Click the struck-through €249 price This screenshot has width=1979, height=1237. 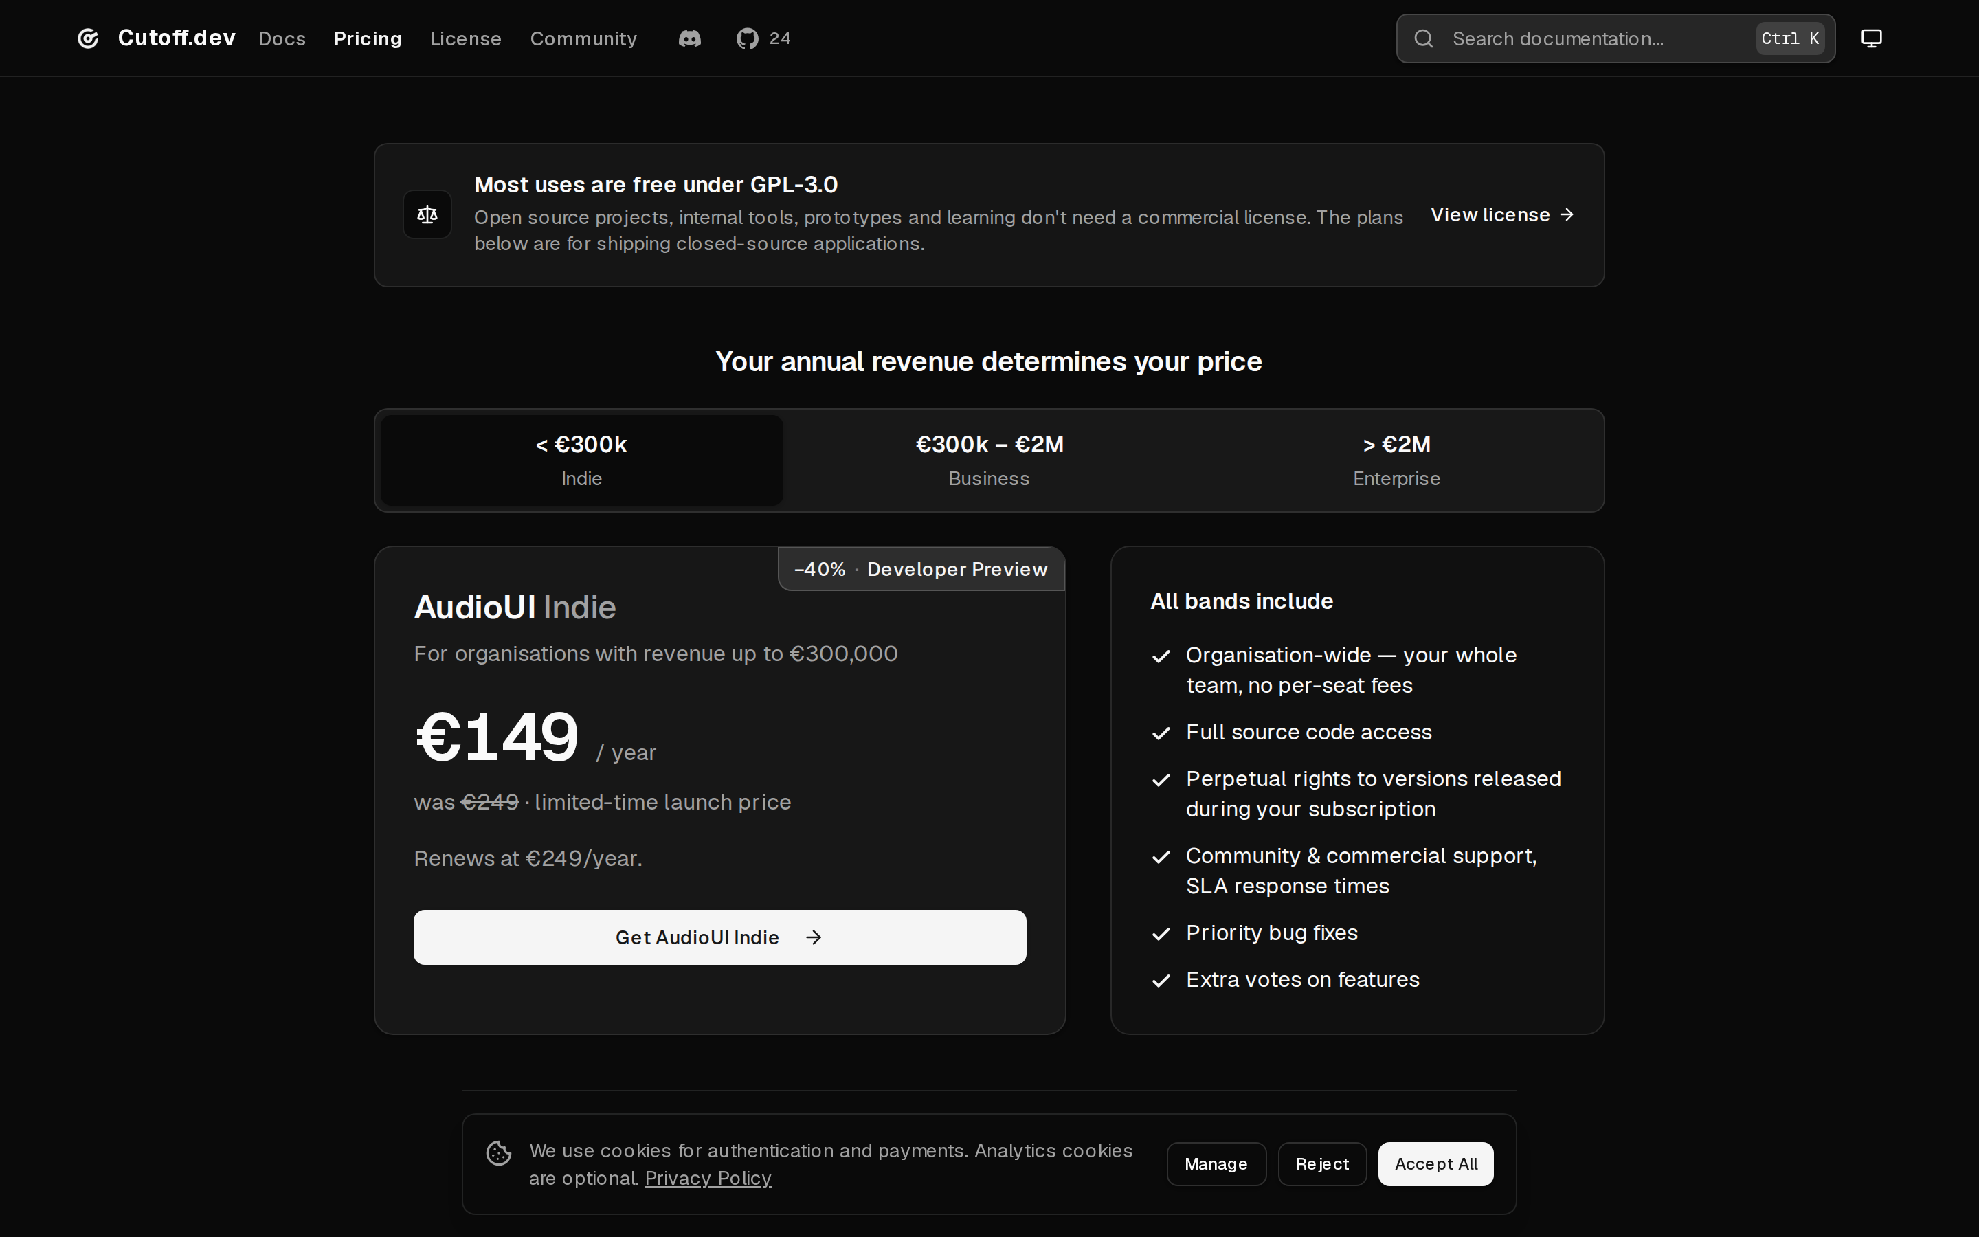point(490,802)
